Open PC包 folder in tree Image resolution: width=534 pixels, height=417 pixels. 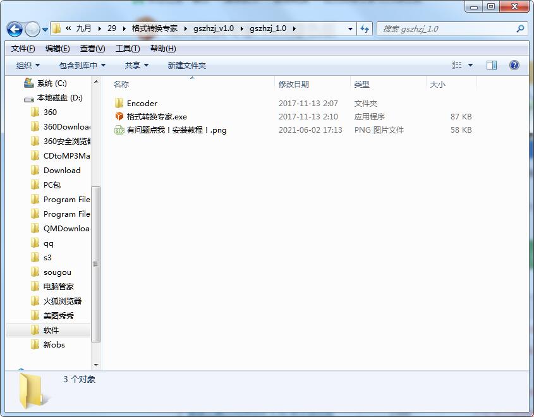pyautogui.click(x=46, y=185)
